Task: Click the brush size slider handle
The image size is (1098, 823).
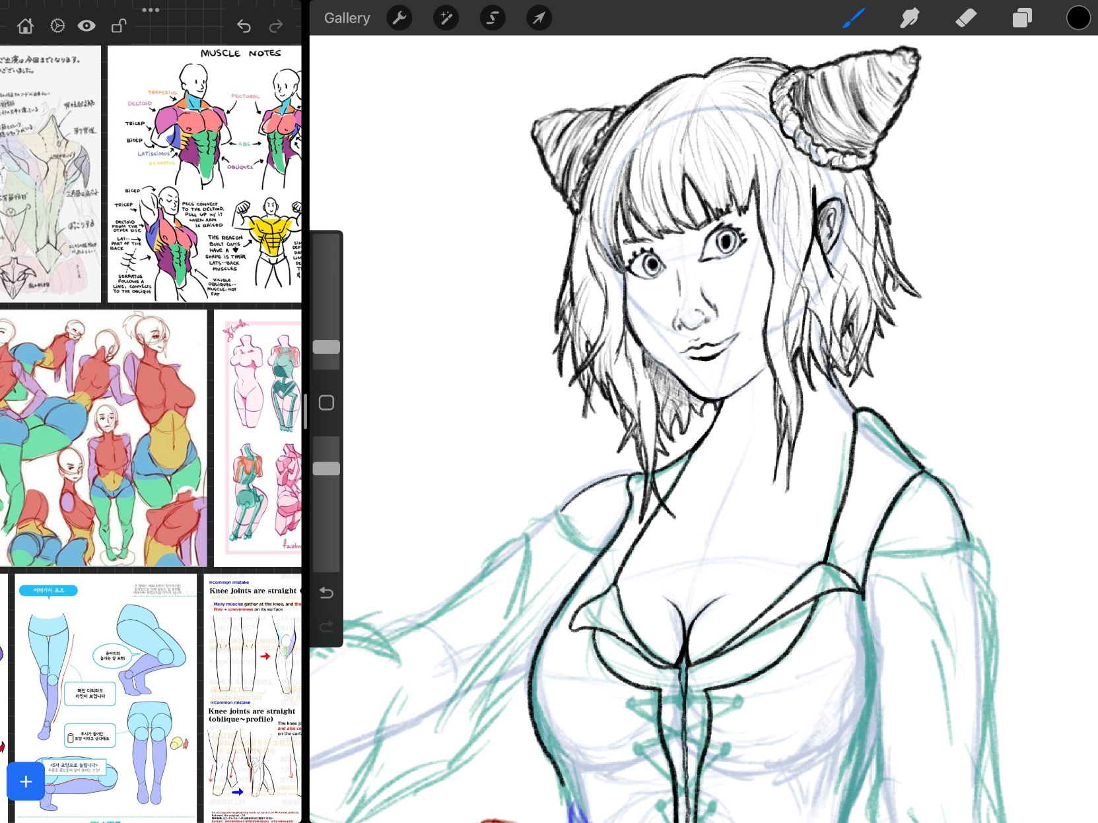Action: click(x=326, y=346)
